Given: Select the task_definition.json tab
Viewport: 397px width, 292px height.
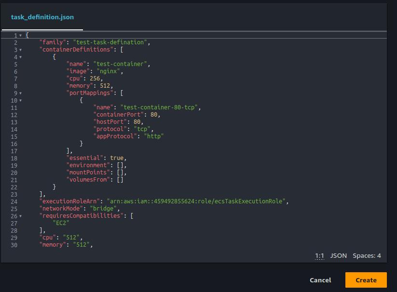Looking at the screenshot, I should (x=42, y=17).
